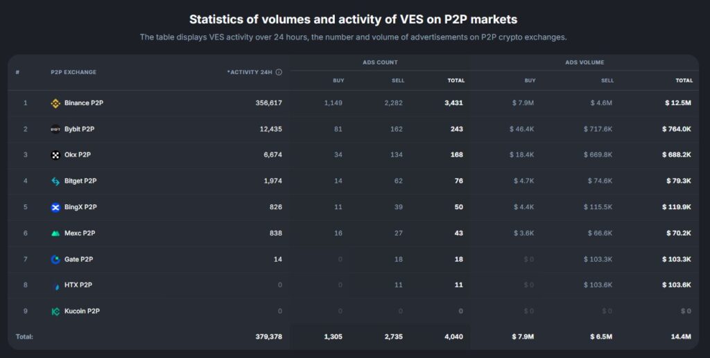Select Bybit total volume $ 764.0K

pyautogui.click(x=677, y=129)
